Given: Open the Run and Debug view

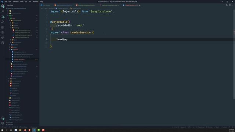Looking at the screenshot, I should tap(3, 22).
